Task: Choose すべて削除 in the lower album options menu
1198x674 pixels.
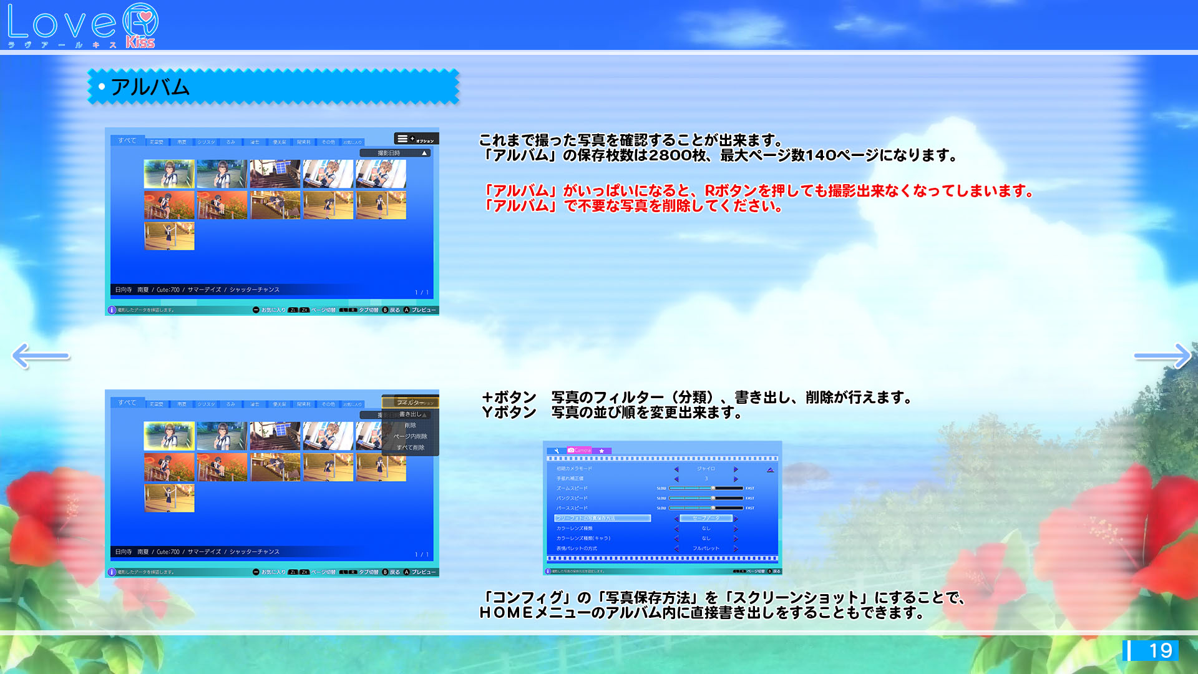Action: coord(410,448)
